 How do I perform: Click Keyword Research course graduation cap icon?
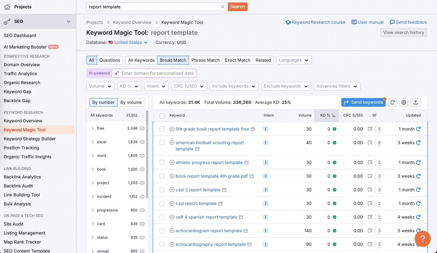tap(288, 22)
